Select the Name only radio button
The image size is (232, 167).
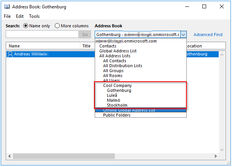pyautogui.click(x=26, y=26)
